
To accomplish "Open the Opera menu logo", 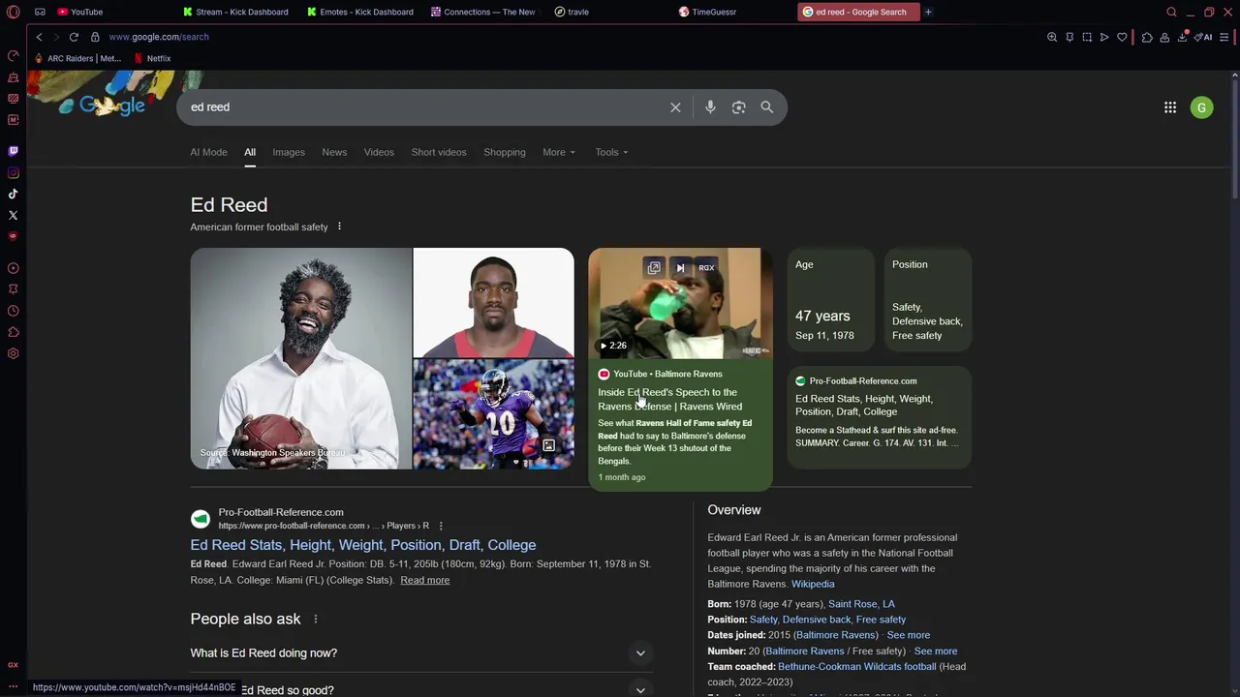I will 13,12.
